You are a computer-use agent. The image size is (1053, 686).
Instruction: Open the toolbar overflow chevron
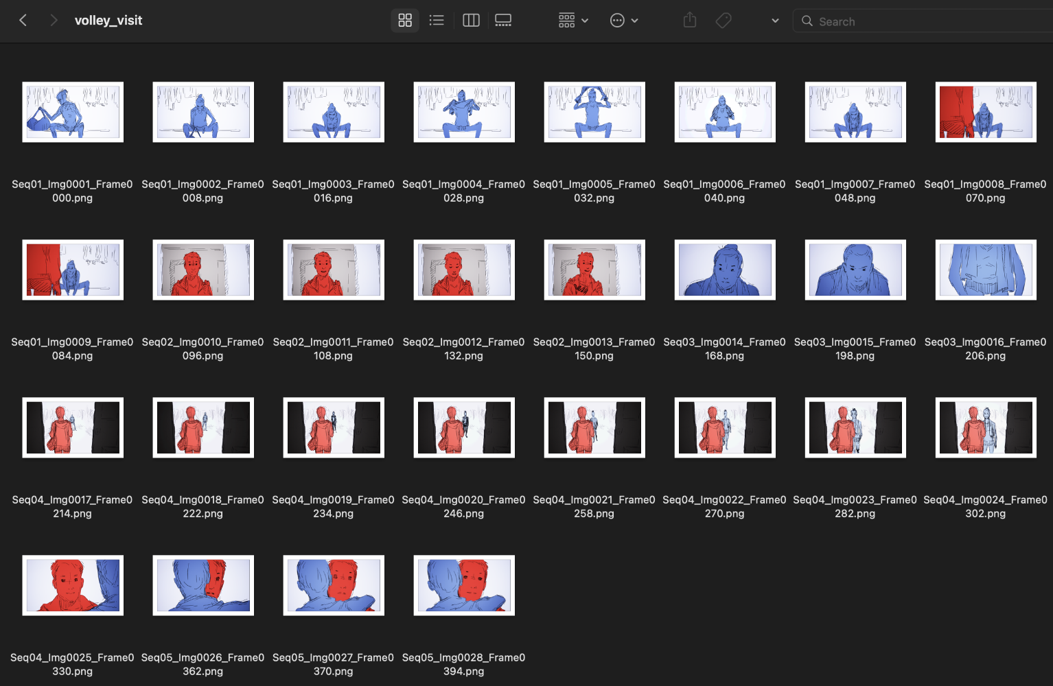coord(774,21)
